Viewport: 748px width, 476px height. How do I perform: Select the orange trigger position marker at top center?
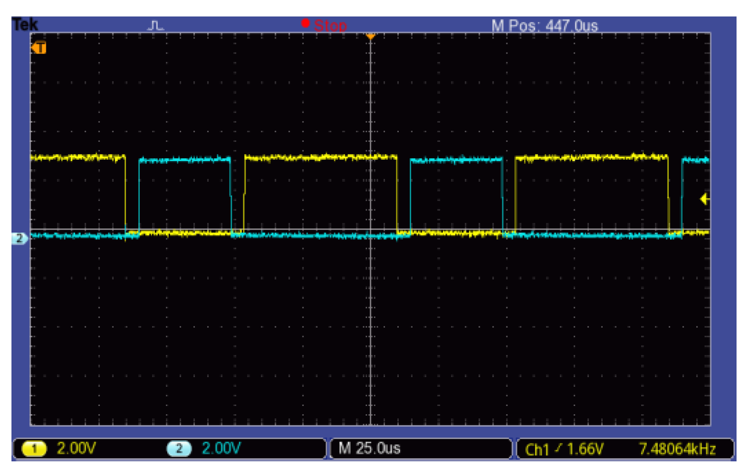coord(370,36)
